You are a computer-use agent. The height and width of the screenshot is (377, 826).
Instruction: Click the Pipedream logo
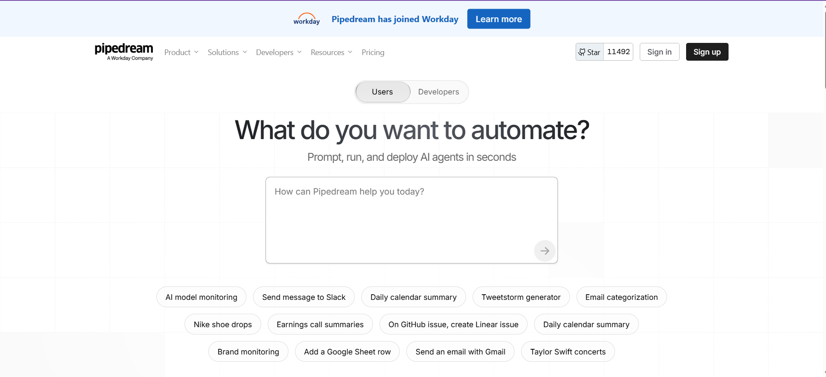tap(124, 52)
